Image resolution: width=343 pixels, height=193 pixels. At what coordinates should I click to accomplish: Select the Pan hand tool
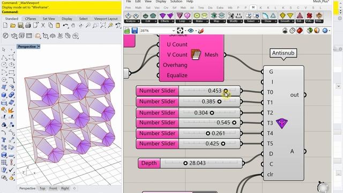[73, 26]
